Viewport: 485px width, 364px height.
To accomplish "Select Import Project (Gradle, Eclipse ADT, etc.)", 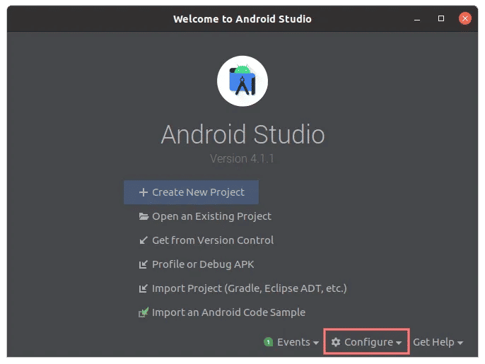I will point(242,288).
